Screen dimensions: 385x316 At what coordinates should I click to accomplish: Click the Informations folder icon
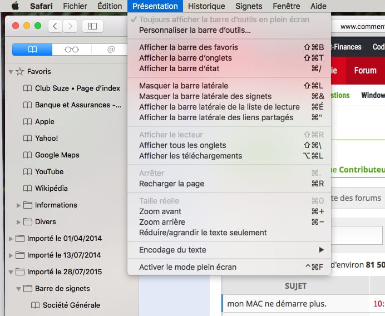pyautogui.click(x=27, y=205)
